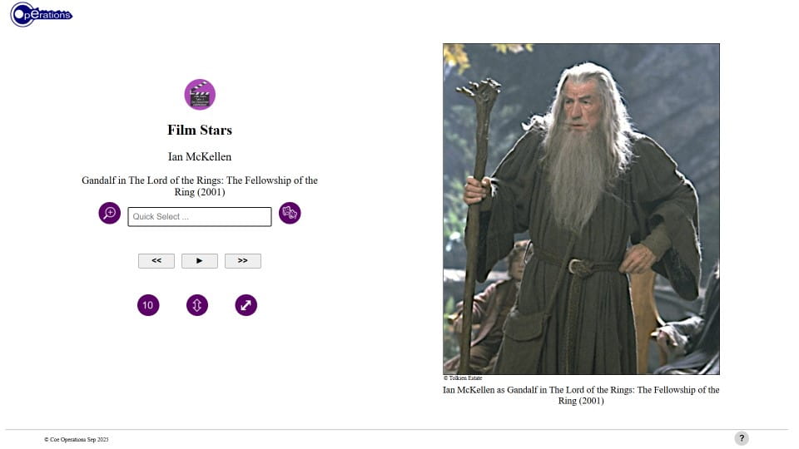This screenshot has height=449, width=799.
Task: Click the Operations logo
Action: (42, 14)
